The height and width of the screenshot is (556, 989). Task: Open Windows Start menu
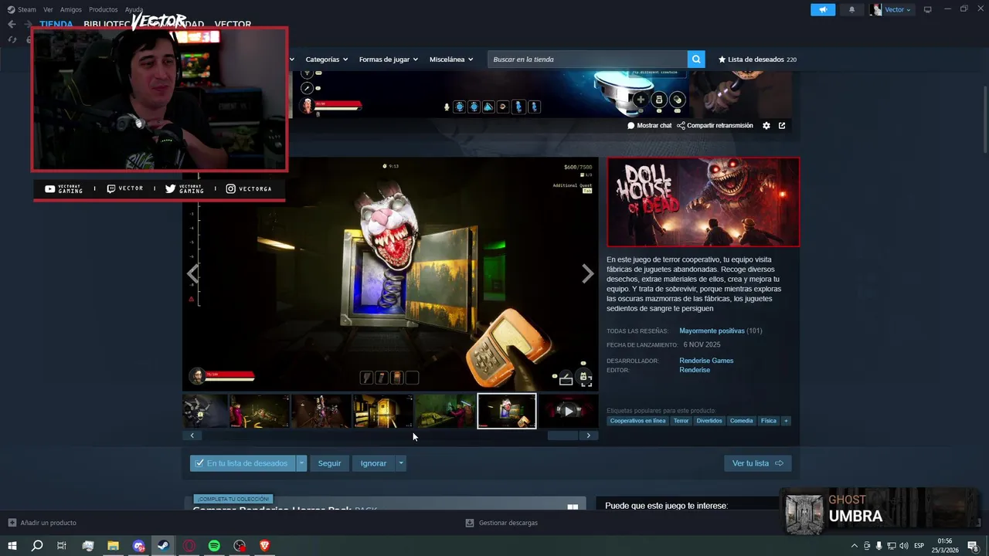[x=12, y=546]
